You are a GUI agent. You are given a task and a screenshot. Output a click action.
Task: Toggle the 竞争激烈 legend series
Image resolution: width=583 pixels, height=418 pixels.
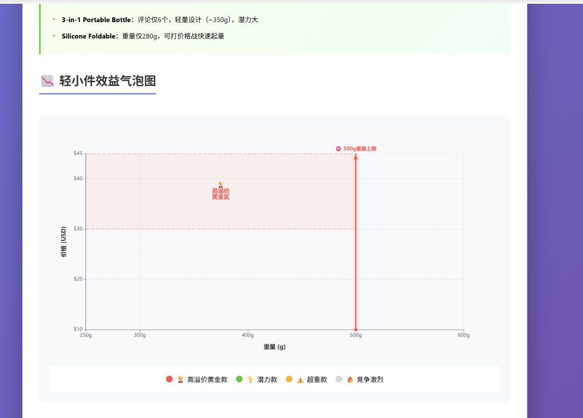coord(359,379)
